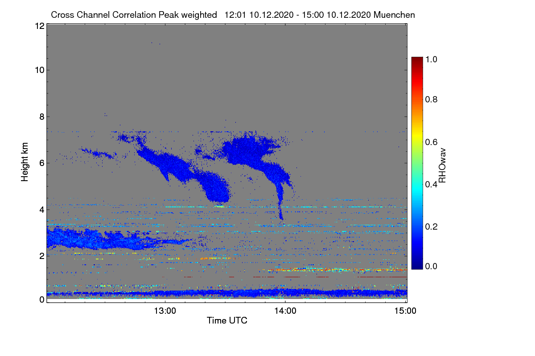
Task: Click the colorbar value label 0.0
Action: pos(432,266)
